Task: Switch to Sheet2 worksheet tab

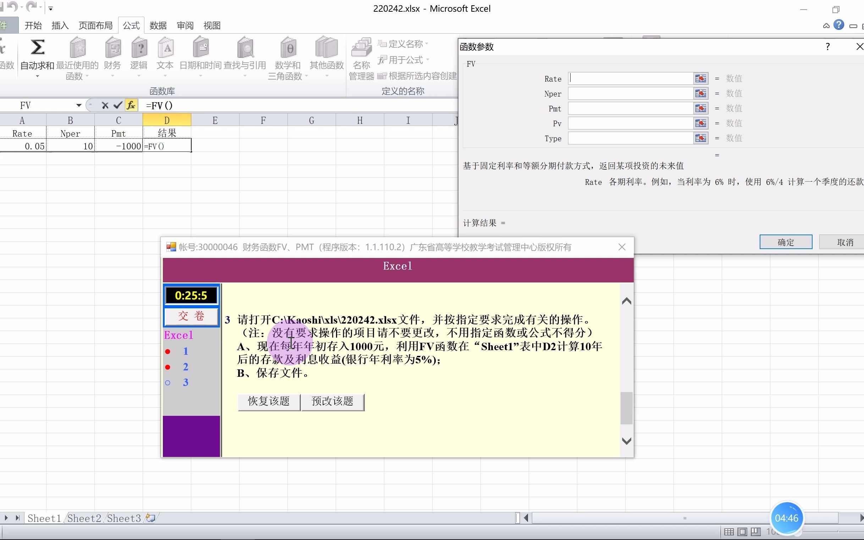Action: click(84, 518)
